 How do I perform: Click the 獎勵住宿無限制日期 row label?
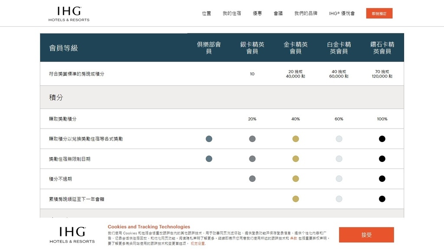70,159
